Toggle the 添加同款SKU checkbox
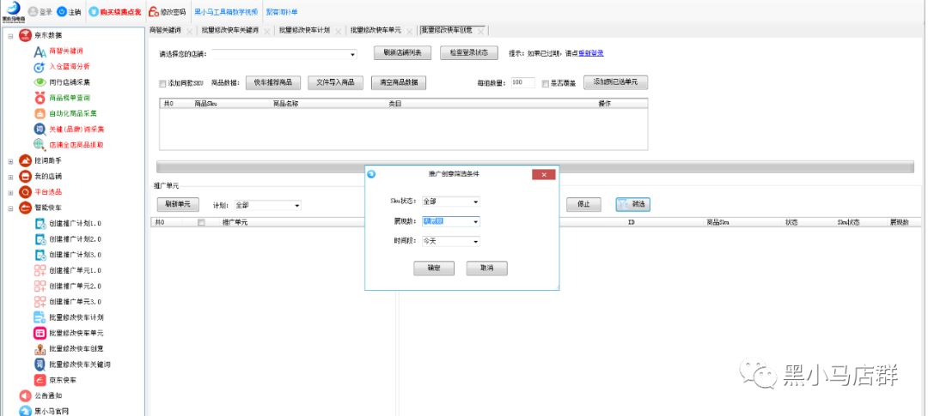The width and height of the screenshot is (928, 416). pos(162,84)
